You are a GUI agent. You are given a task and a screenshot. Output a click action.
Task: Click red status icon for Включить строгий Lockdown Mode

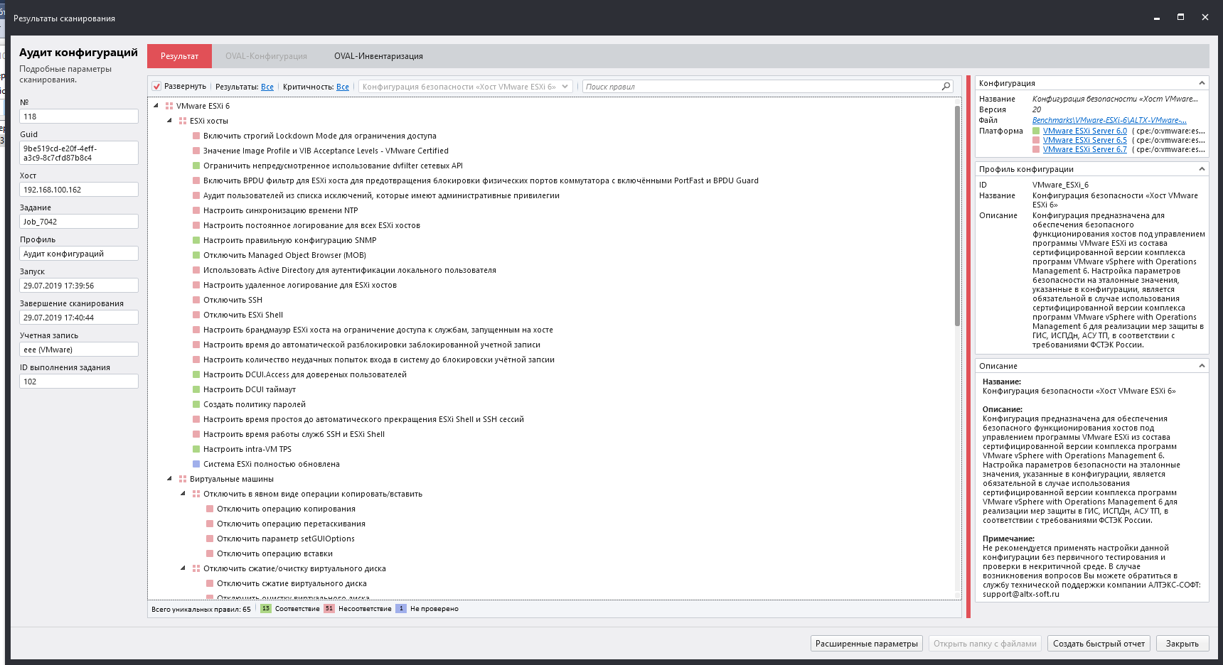coord(196,136)
